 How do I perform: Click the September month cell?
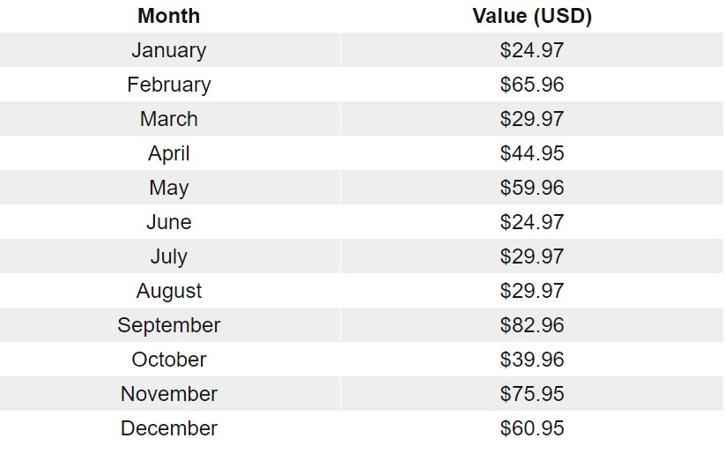coord(169,325)
